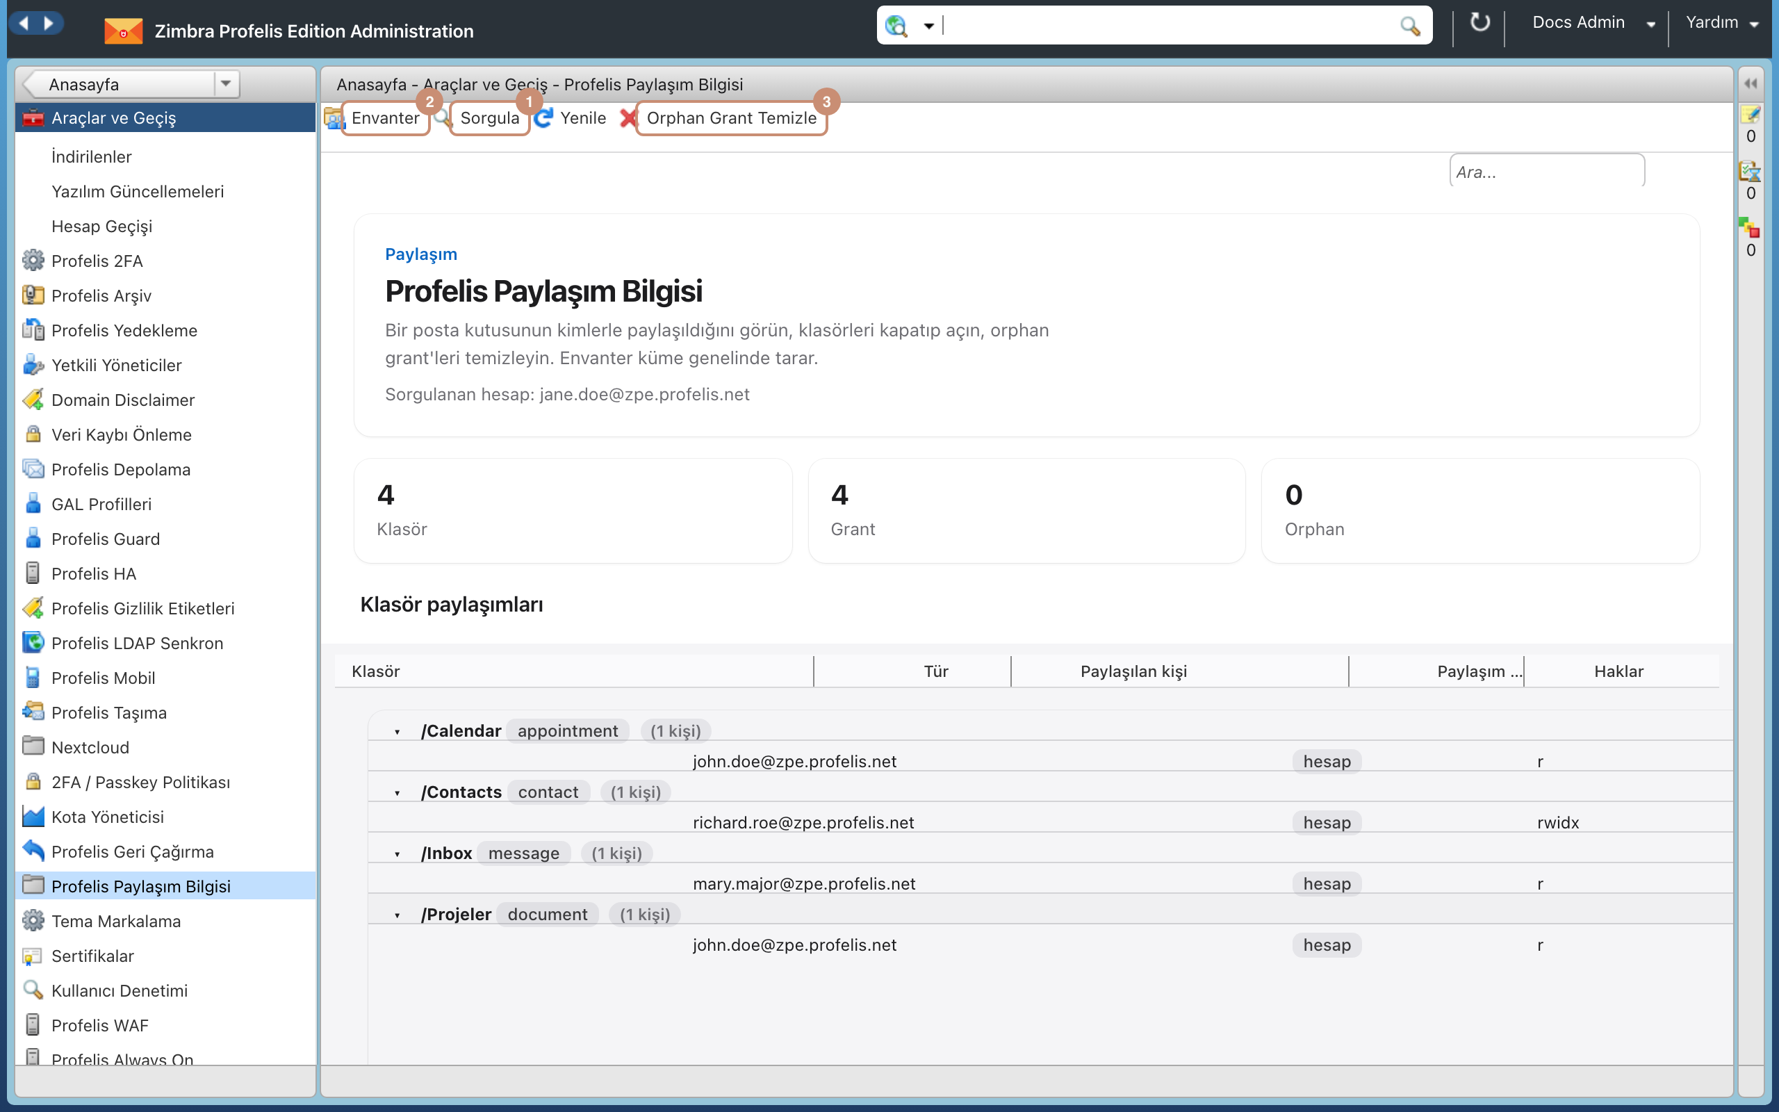This screenshot has height=1112, width=1779.
Task: Sort by Paylaşılan kişi column header
Action: click(1133, 671)
